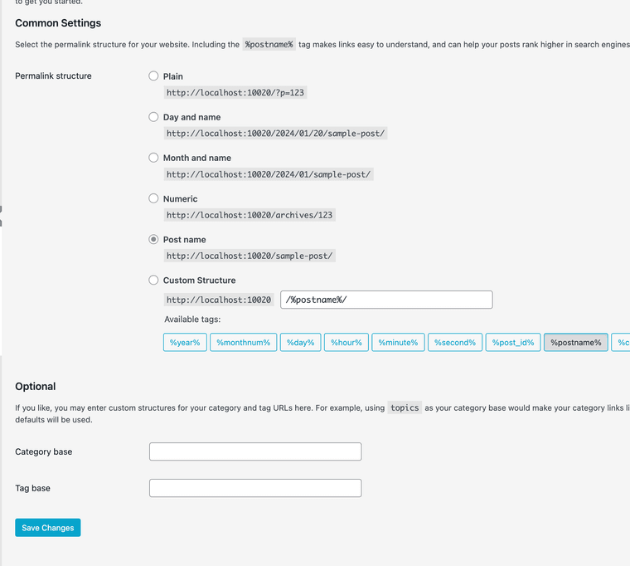Image resolution: width=630 pixels, height=566 pixels.
Task: Insert the %hour% available tag
Action: (346, 343)
